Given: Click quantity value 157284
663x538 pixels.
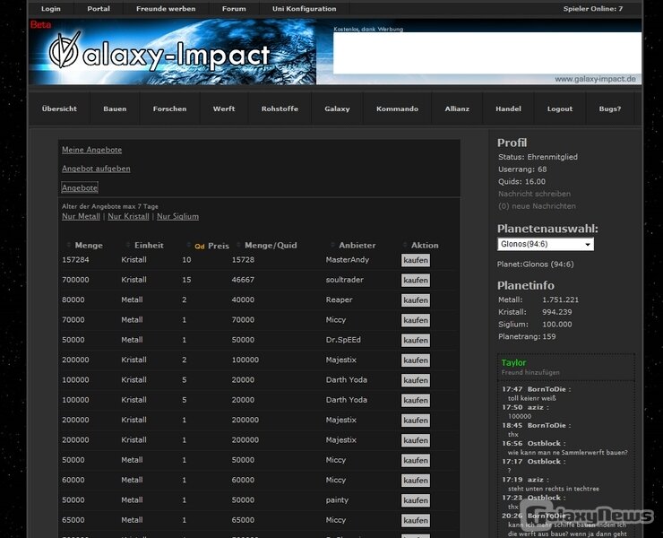Looking at the screenshot, I should point(75,259).
